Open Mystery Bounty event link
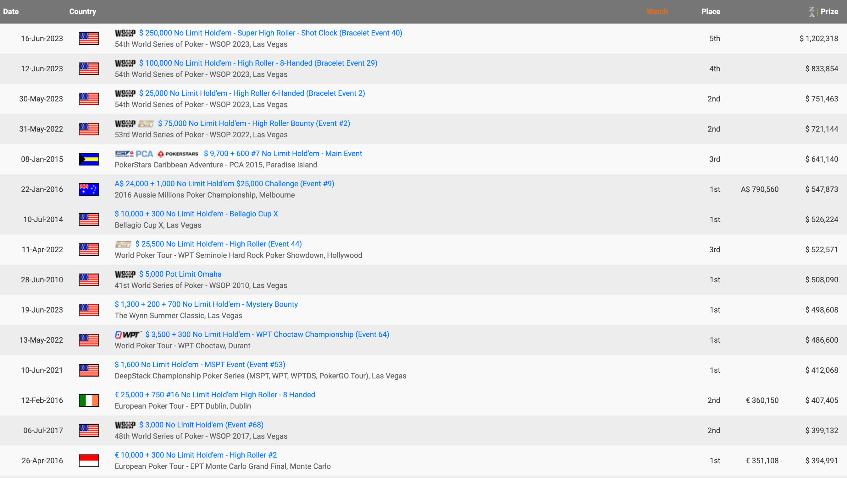This screenshot has height=478, width=847. click(x=206, y=304)
